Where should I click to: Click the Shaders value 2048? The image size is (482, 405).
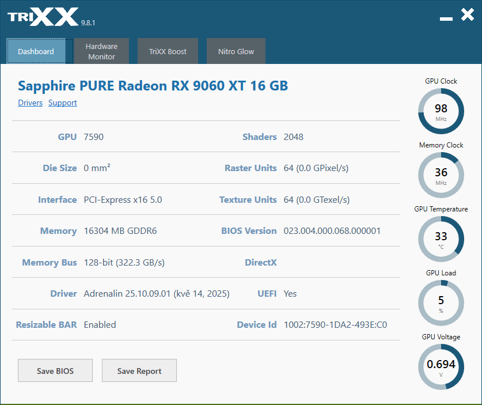[294, 137]
